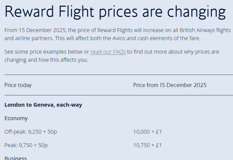Click the "Price from 15 December 2025" header
Screen dimensions: 233x160
(170, 85)
